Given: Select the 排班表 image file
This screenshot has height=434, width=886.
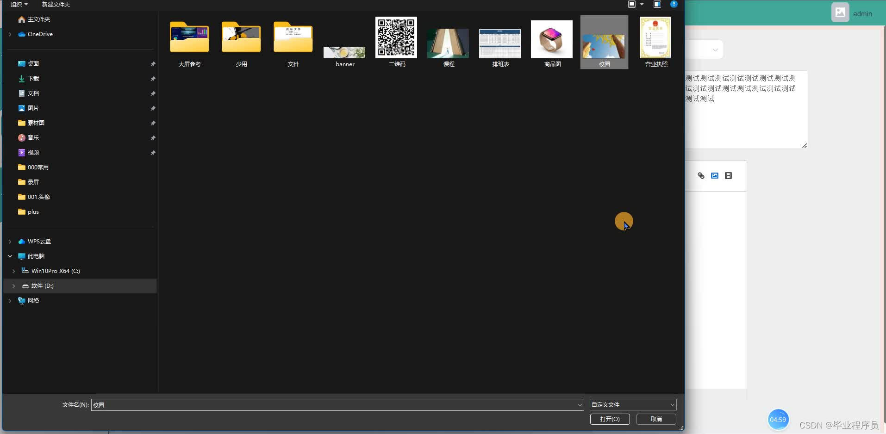Looking at the screenshot, I should 500,48.
